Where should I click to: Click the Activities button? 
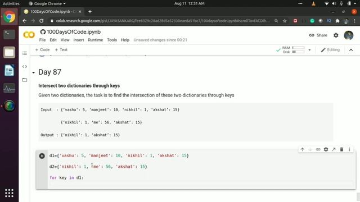[11, 3]
